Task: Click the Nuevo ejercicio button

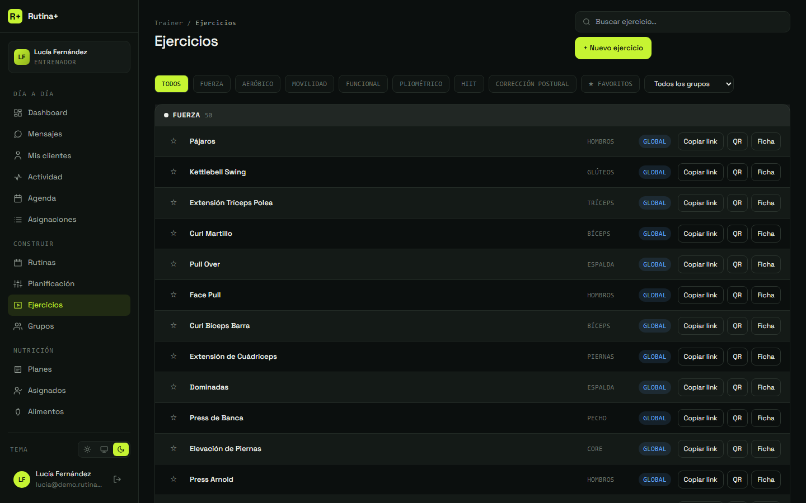Action: pyautogui.click(x=613, y=48)
